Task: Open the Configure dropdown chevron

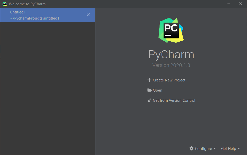Action: 215,148
